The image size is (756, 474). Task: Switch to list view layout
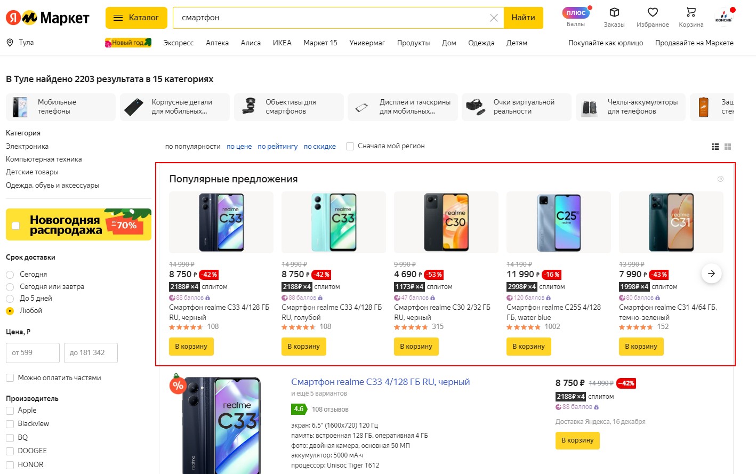tap(715, 147)
